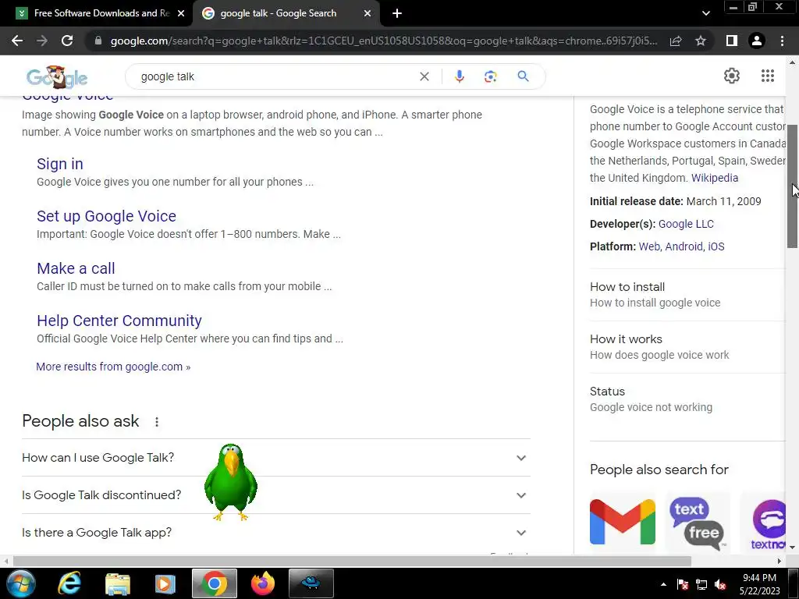Screen dimensions: 799x599
Task: Open the text free app thumbnail
Action: [698, 523]
